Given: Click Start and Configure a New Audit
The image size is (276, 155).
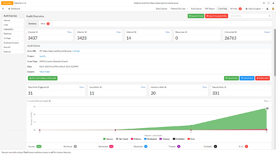Looking at the screenshot, I should pos(43,78).
